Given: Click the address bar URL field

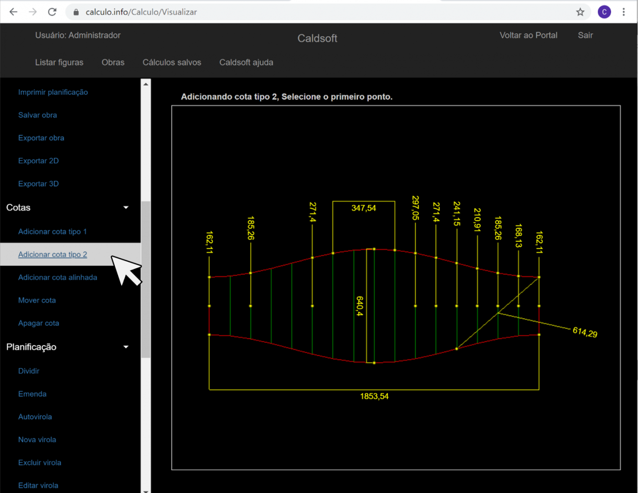Looking at the screenshot, I should click(319, 12).
